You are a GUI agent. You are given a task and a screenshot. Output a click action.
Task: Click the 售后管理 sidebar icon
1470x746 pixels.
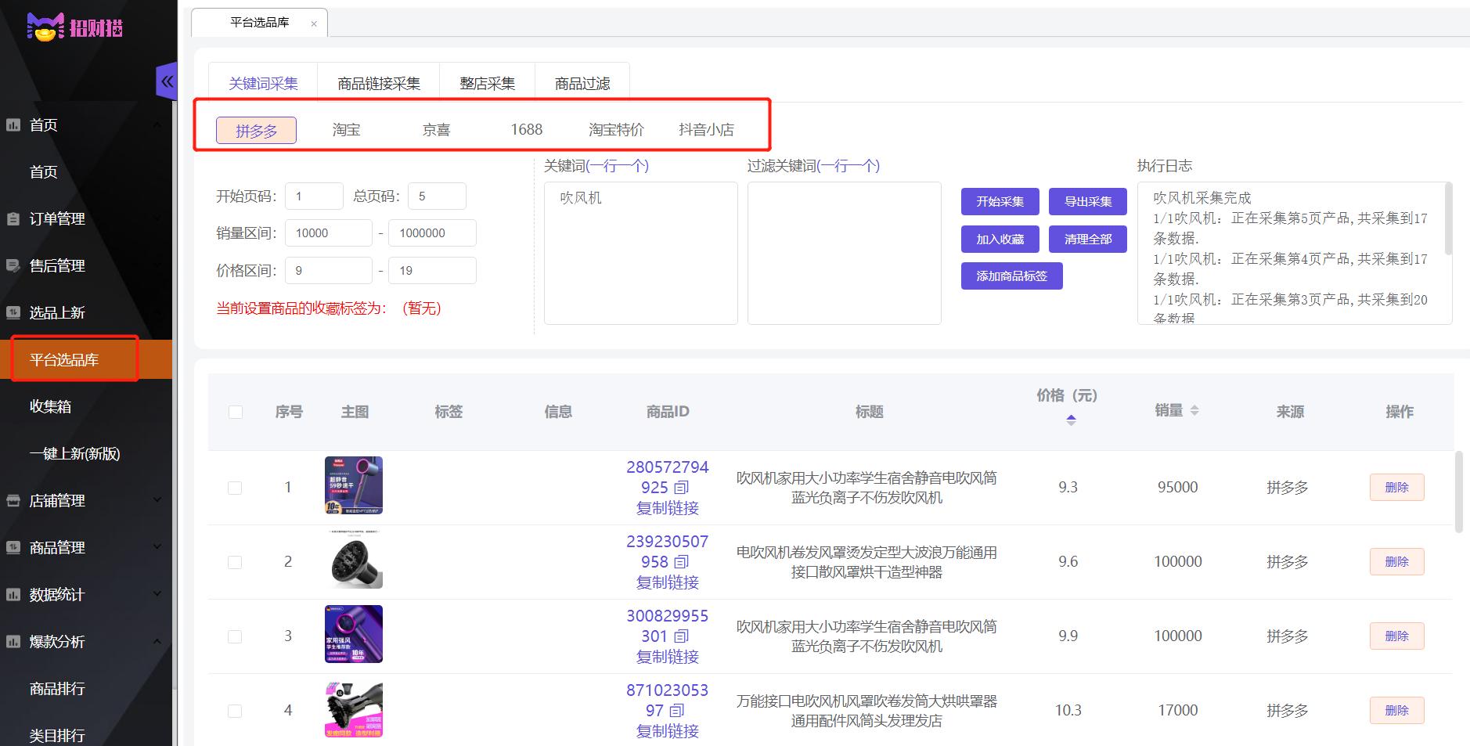point(13,265)
